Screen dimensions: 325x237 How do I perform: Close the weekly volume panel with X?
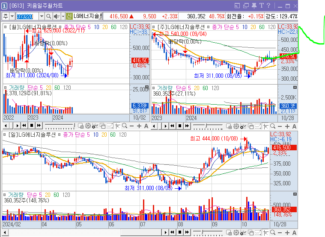coord(295,88)
